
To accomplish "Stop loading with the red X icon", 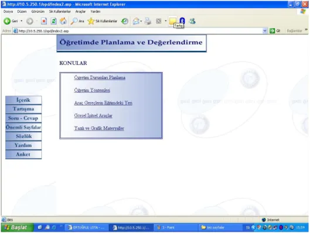I will pyautogui.click(x=44, y=21).
